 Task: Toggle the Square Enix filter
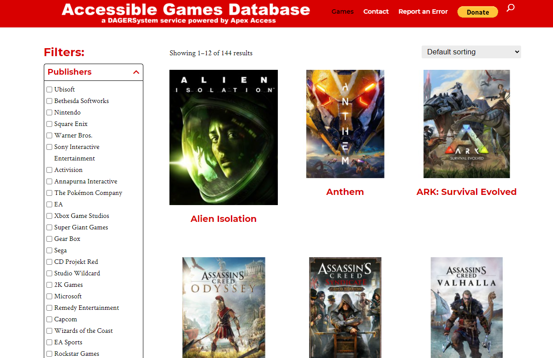pos(49,124)
